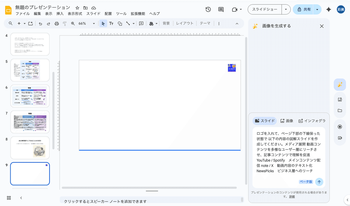Click the print icon in toolbar
This screenshot has height=206, width=350.
point(57,24)
